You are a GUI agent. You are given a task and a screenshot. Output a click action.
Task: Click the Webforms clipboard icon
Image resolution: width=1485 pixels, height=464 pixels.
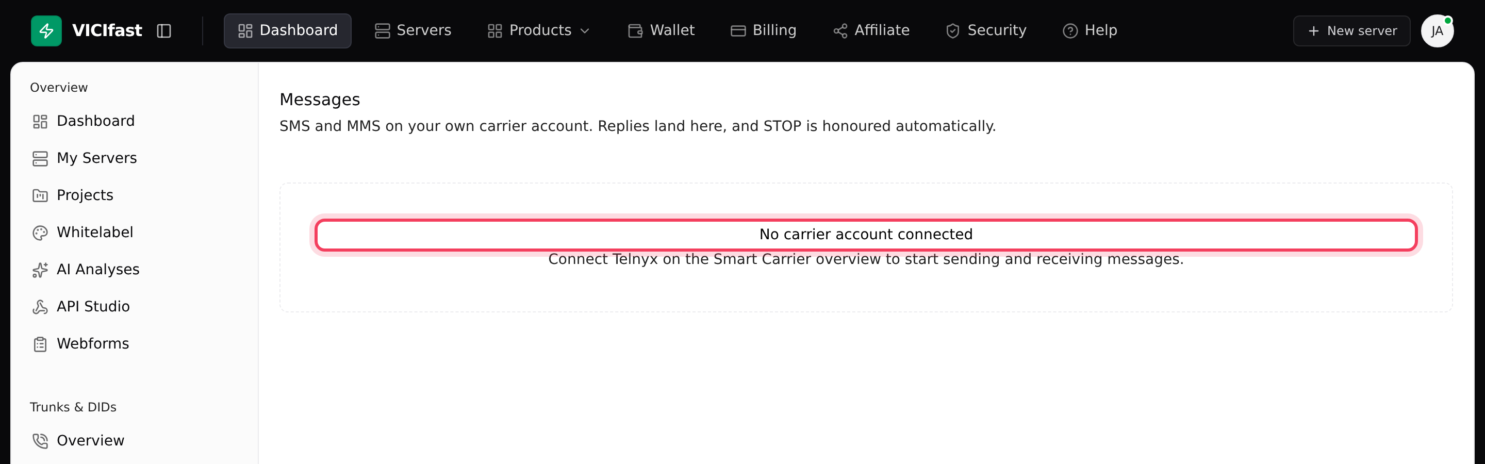[x=40, y=344]
